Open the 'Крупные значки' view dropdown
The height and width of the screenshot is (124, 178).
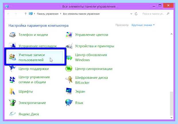point(143,25)
